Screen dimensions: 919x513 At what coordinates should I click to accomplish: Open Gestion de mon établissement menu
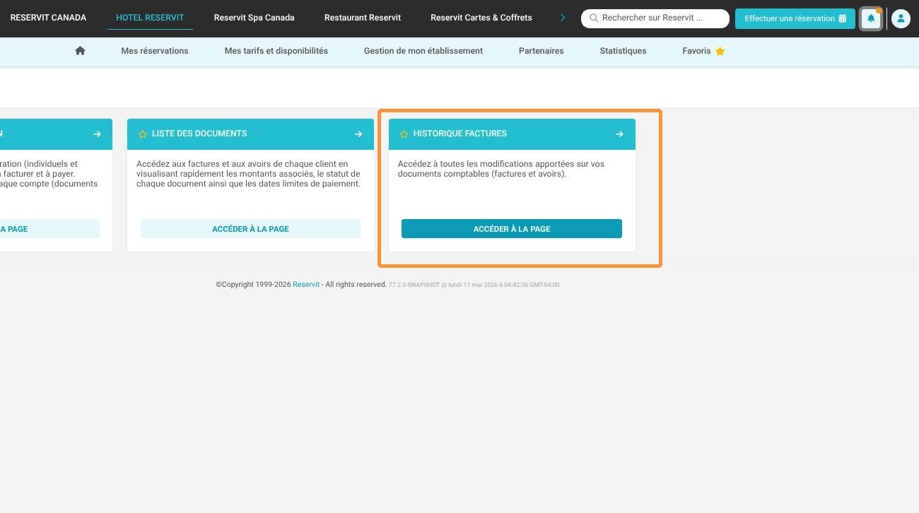tap(423, 51)
